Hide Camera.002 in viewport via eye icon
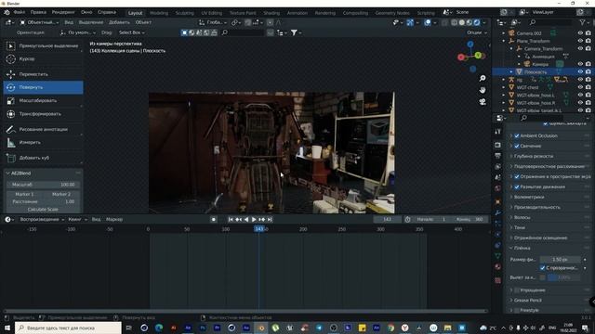This screenshot has width=595, height=334. pyautogui.click(x=580, y=33)
